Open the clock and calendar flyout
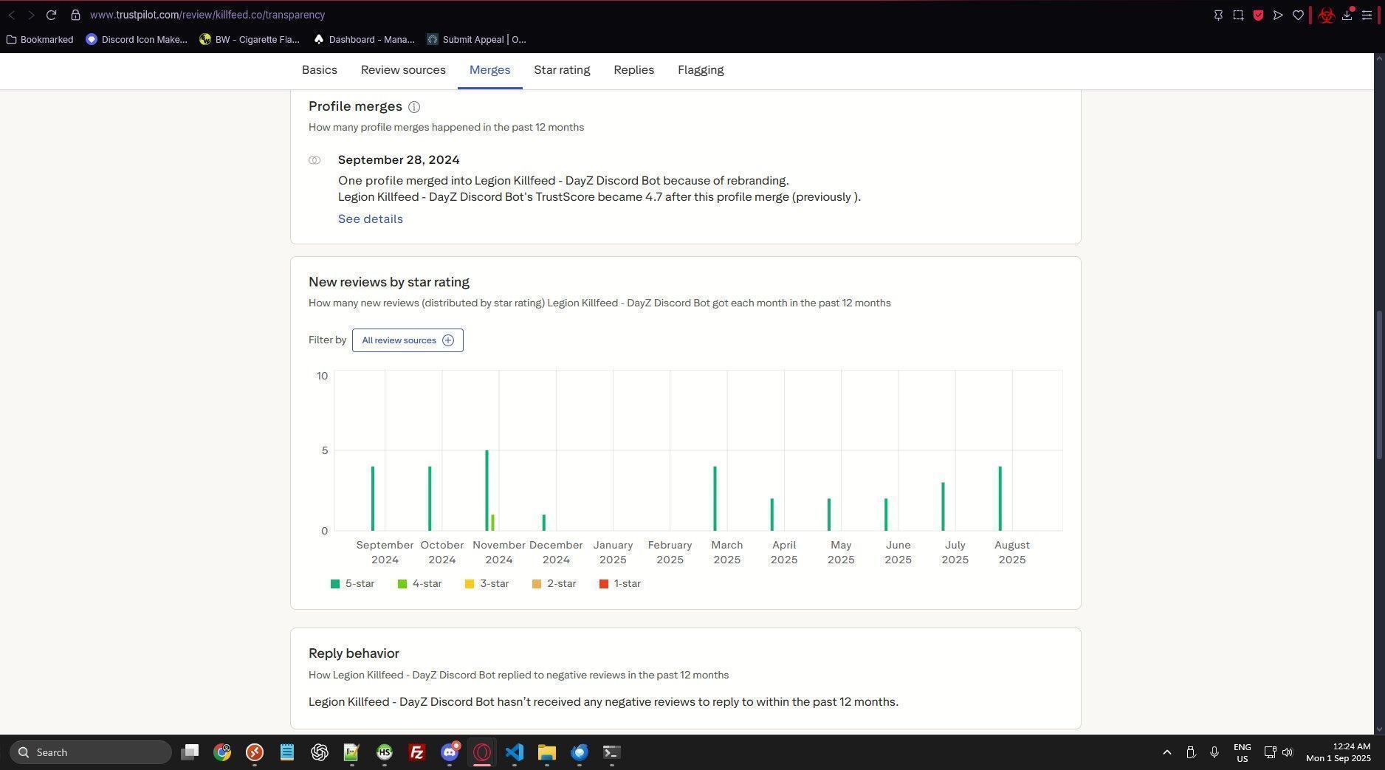Viewport: 1385px width, 770px height. 1338,752
